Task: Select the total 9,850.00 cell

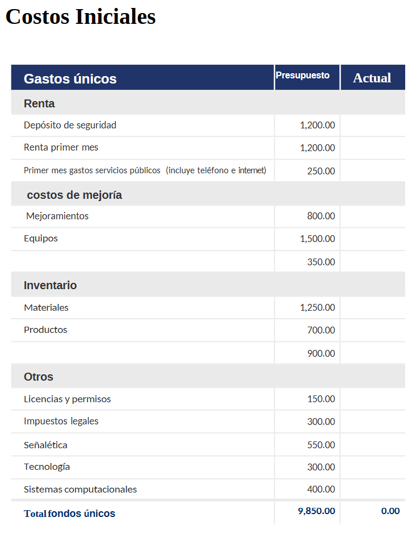Action: pyautogui.click(x=307, y=511)
